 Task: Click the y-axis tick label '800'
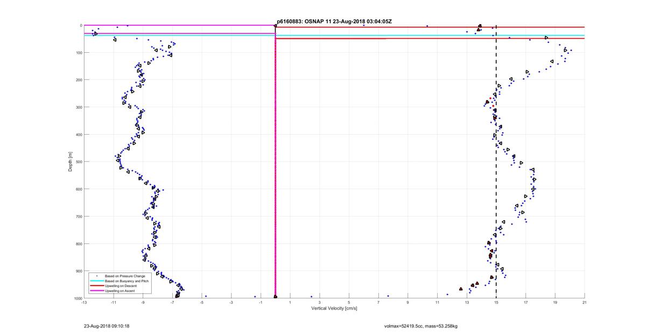(79, 243)
